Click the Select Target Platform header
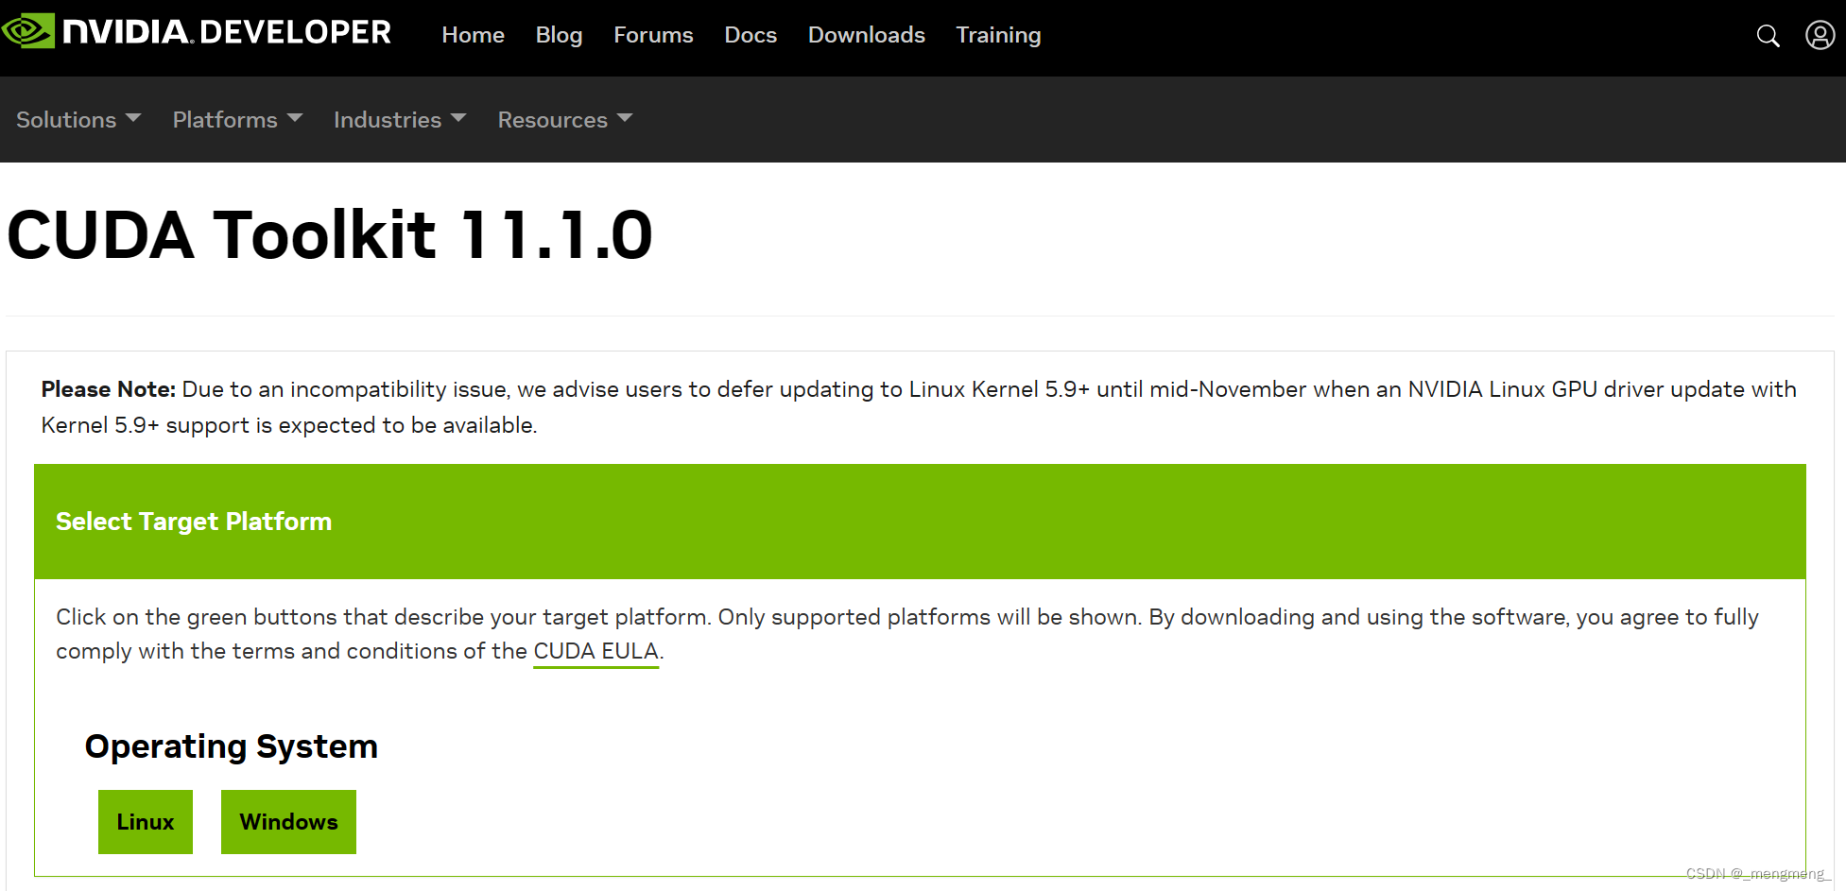1846x891 pixels. pyautogui.click(x=193, y=521)
